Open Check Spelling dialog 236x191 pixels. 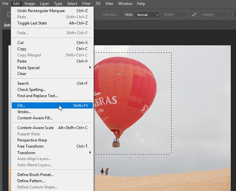[52, 90]
